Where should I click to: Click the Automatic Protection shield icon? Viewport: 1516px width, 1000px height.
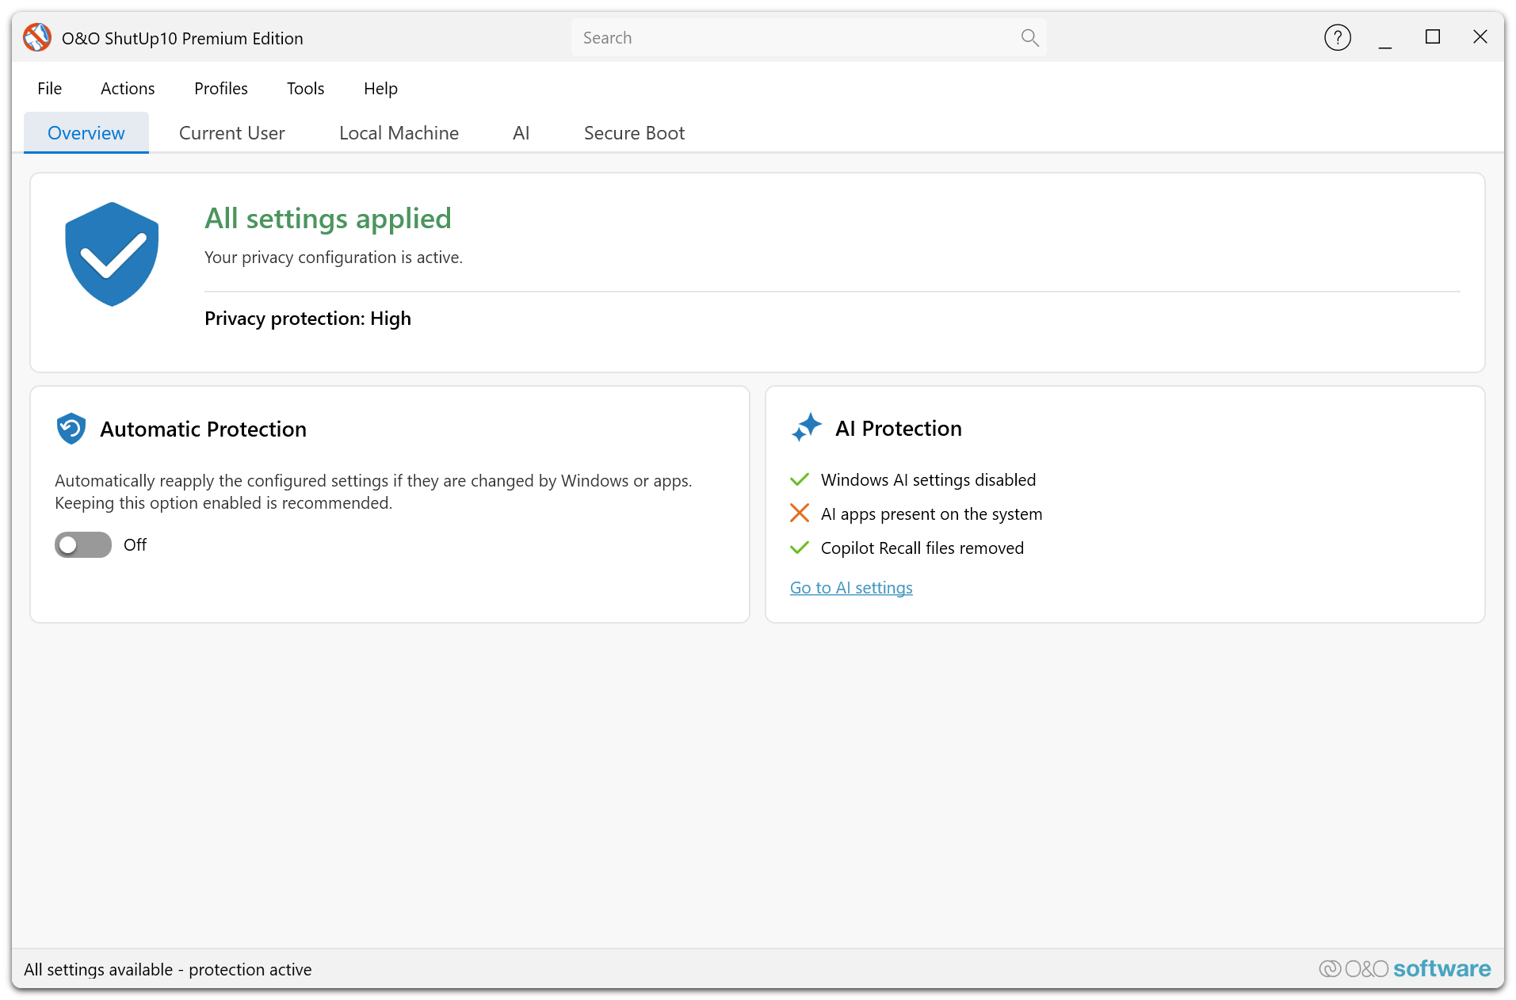[x=71, y=429]
